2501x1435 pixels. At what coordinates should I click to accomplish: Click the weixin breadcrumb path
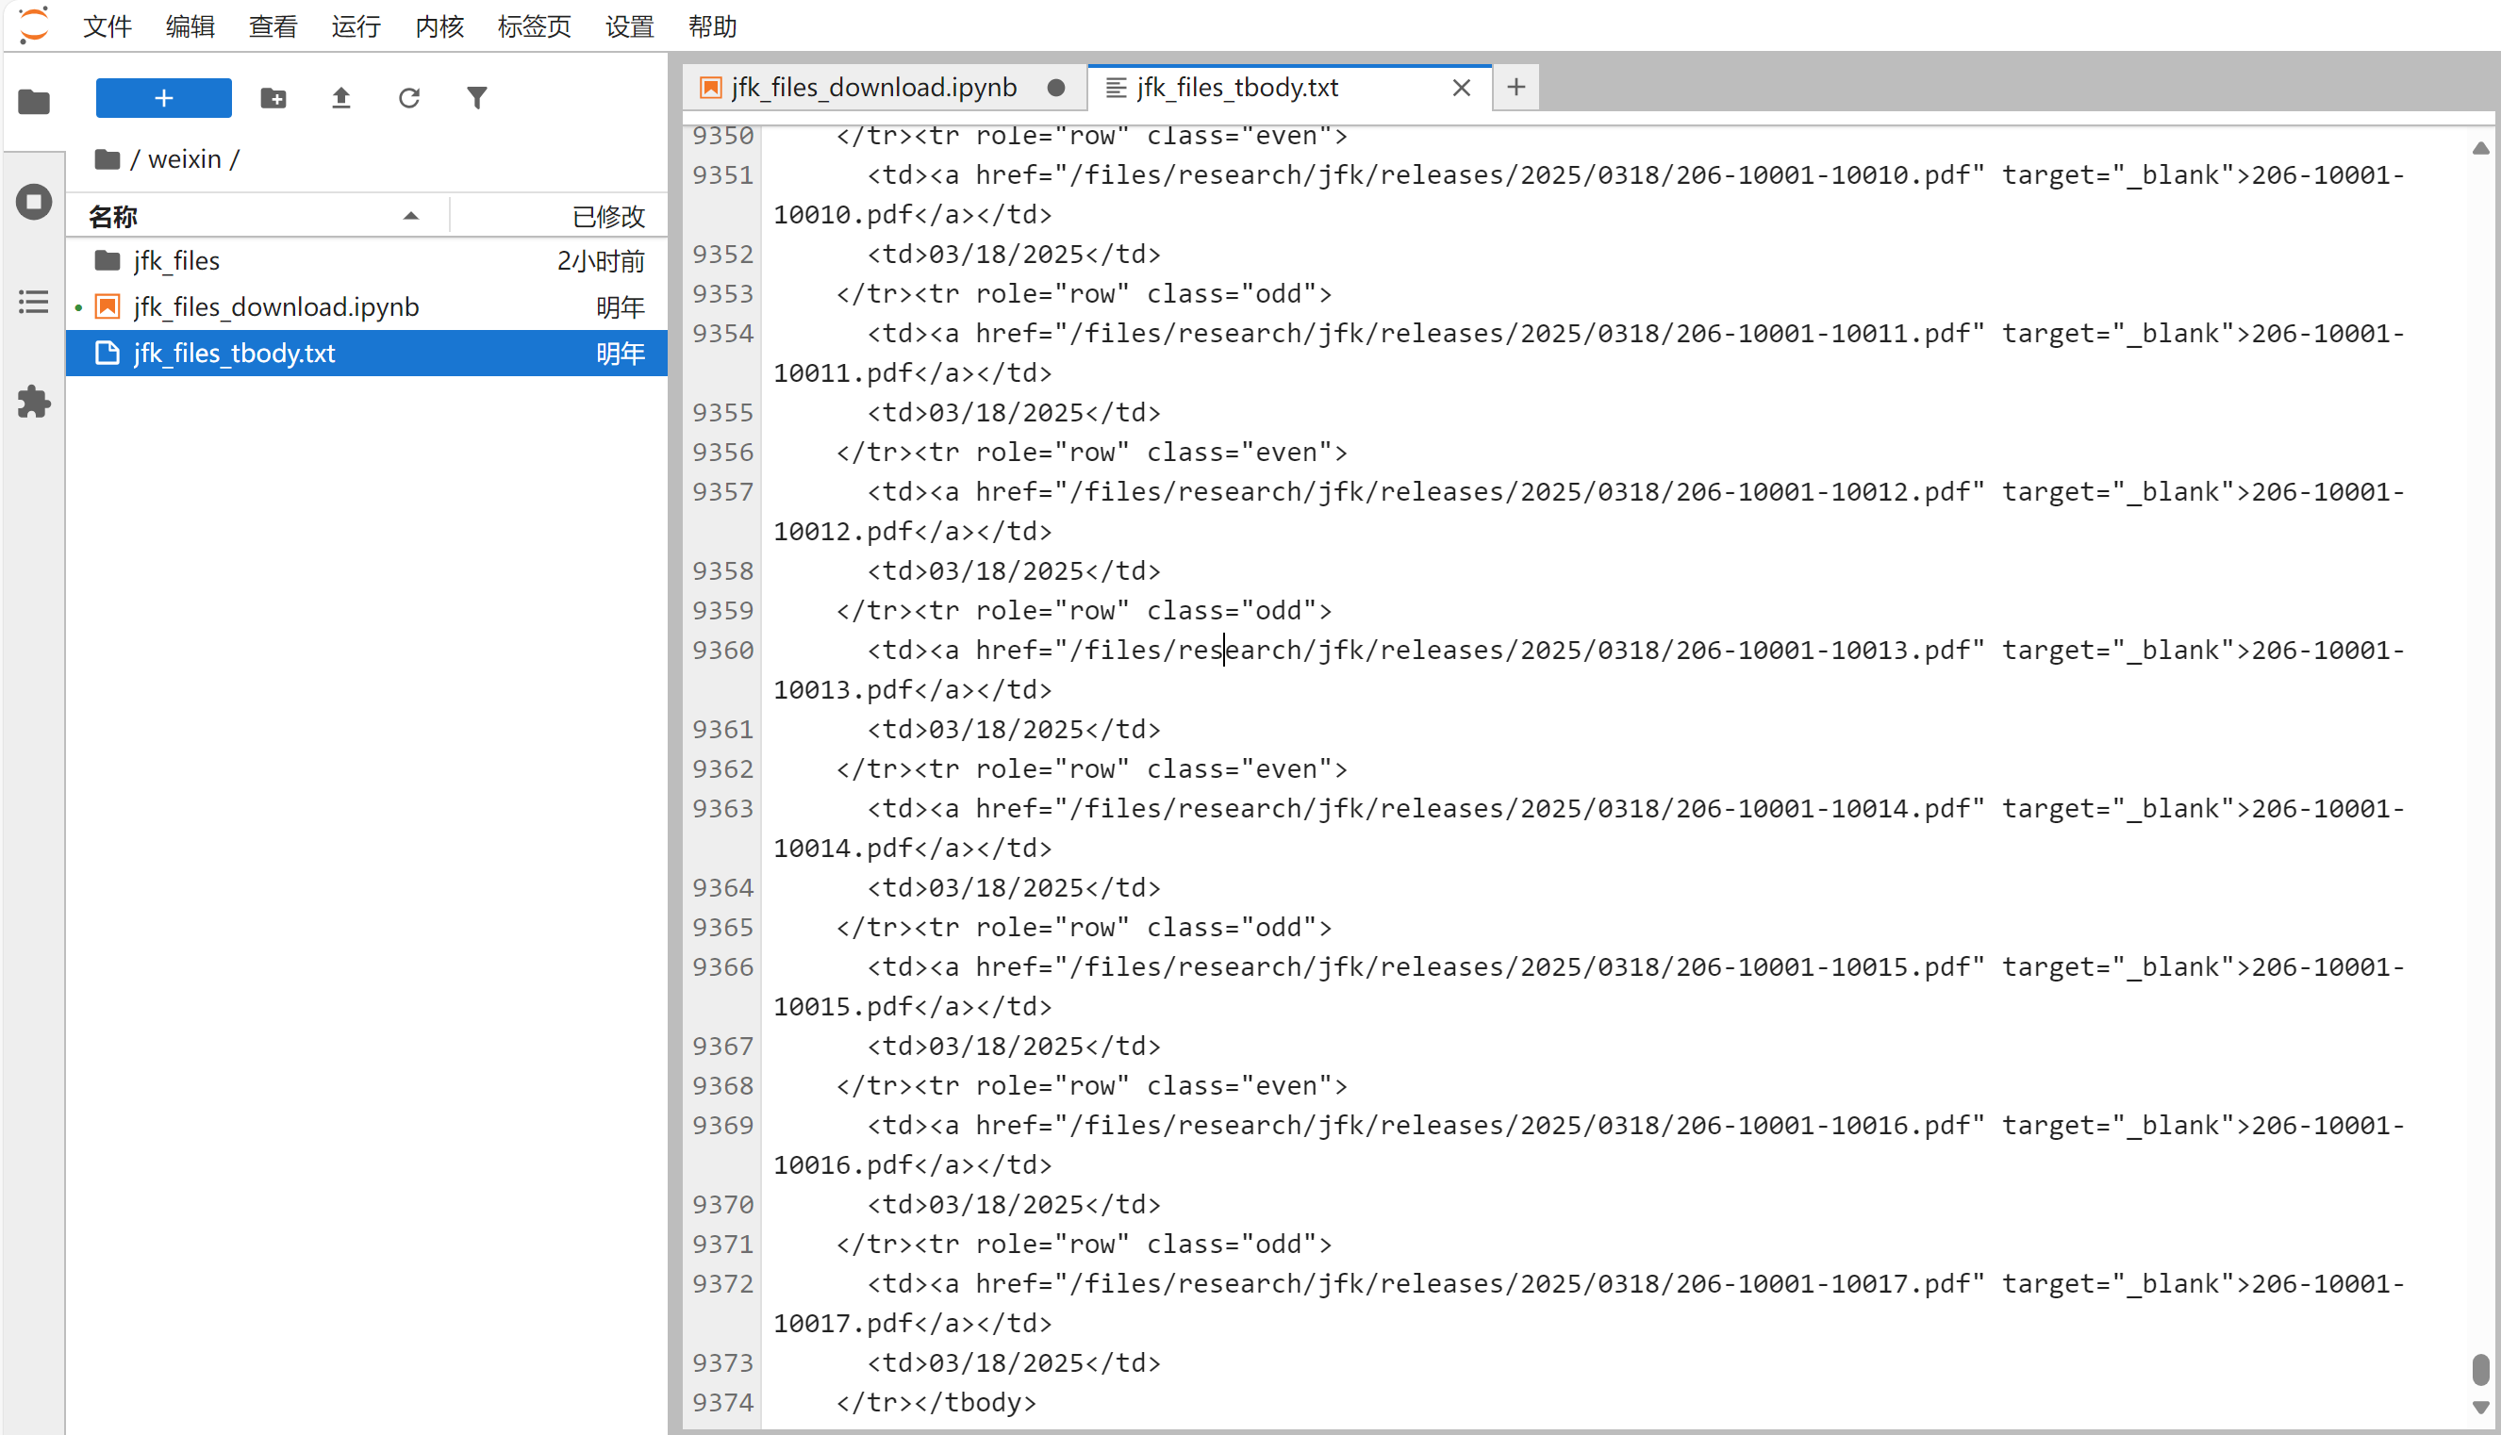coord(184,158)
